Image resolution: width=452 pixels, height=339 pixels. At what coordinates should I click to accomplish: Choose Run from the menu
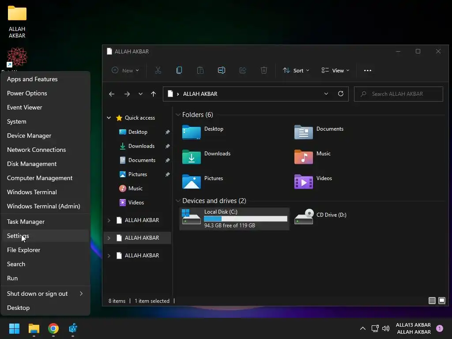click(x=45, y=278)
